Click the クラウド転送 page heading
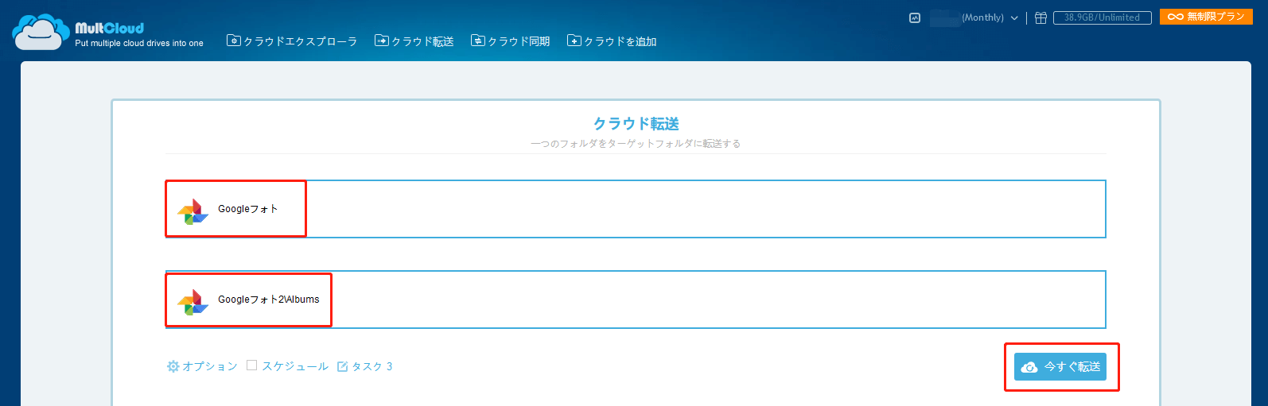Screen dimensions: 1268x406 [636, 124]
